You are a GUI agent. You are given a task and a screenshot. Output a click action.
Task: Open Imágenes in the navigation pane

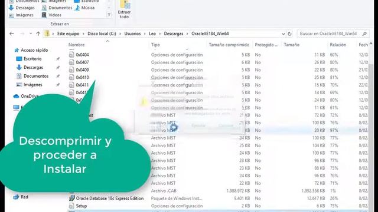(33, 85)
